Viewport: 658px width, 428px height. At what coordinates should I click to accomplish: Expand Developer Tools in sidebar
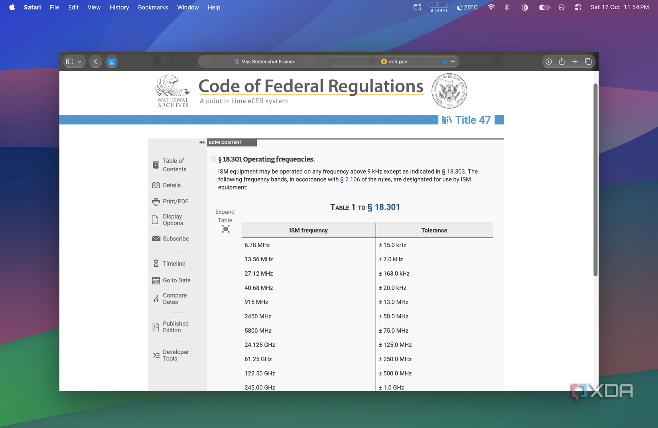pos(171,355)
